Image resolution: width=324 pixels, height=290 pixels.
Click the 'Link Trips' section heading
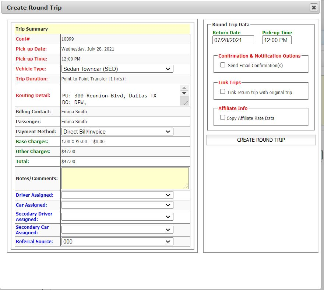point(230,82)
